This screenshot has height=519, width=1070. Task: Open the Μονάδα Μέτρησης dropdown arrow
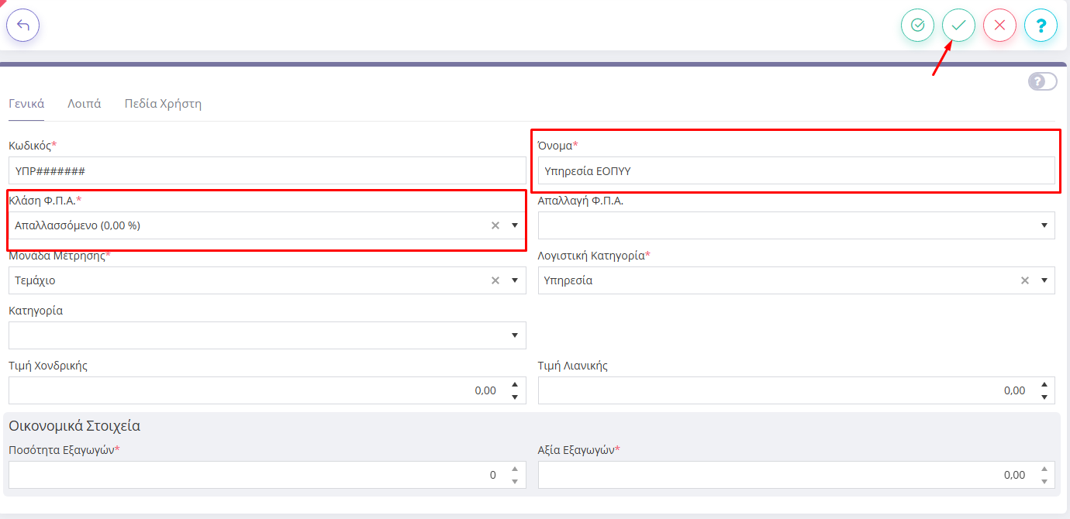tap(514, 280)
